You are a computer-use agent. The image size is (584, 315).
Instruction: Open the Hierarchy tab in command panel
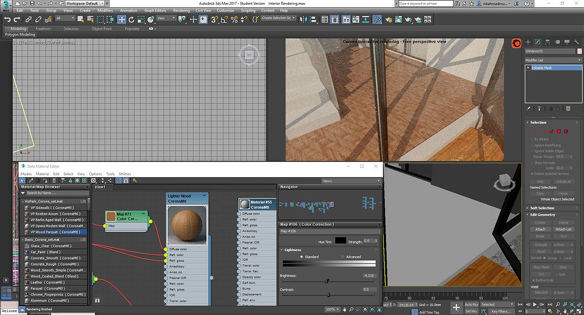click(548, 42)
